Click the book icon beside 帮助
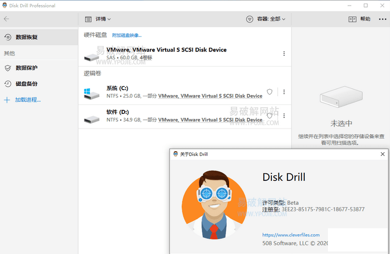This screenshot has width=390, height=254. pyautogui.click(x=352, y=19)
